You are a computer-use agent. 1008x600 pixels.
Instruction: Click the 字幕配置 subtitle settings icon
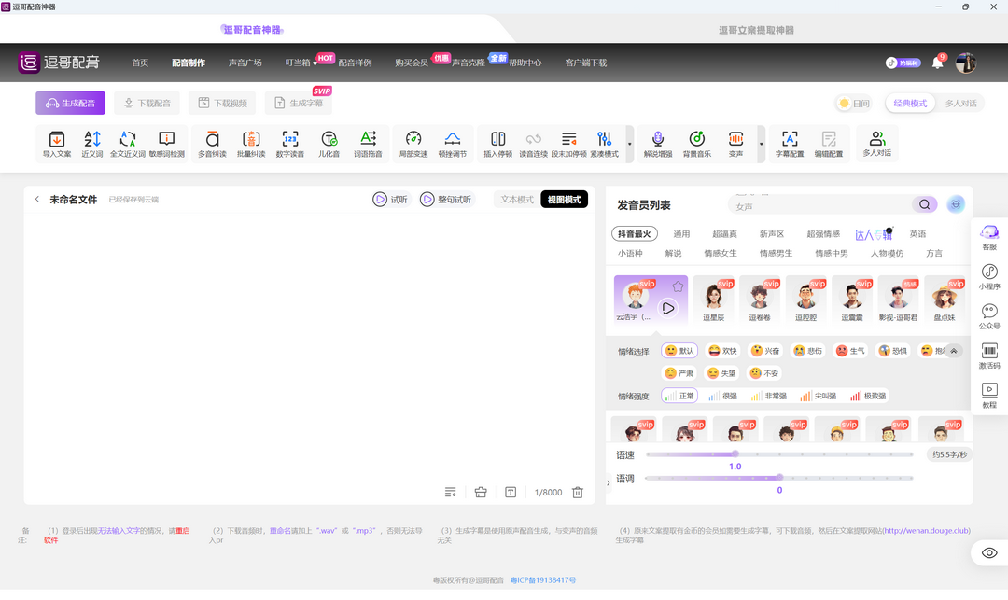pos(790,142)
